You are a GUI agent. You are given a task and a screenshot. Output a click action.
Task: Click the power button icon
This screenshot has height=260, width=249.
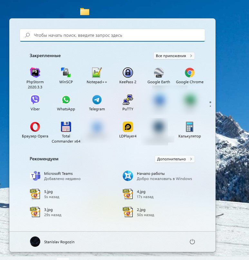pos(192,242)
